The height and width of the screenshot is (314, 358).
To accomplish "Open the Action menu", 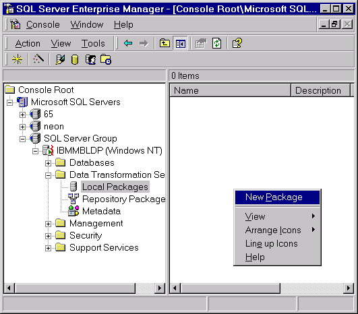I will [x=28, y=43].
